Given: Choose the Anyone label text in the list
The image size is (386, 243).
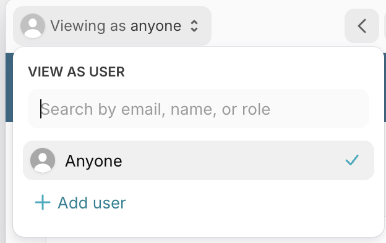Looking at the screenshot, I should 93,161.
